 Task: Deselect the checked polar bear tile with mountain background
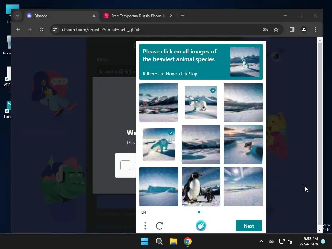pos(201,102)
